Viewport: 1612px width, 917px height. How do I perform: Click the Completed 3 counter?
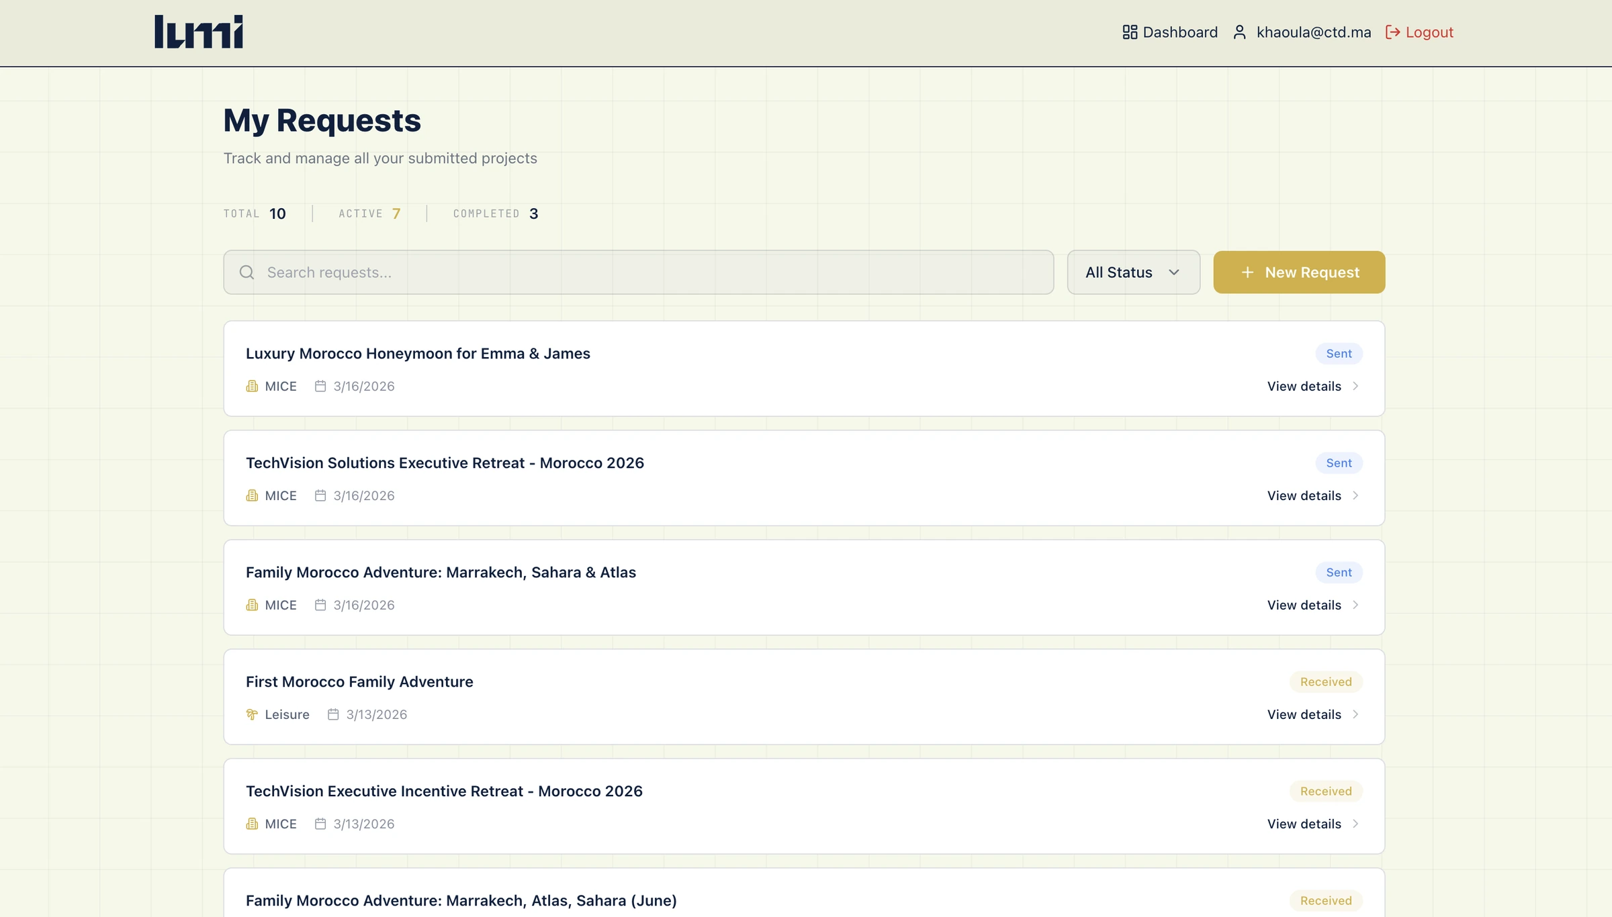tap(496, 213)
